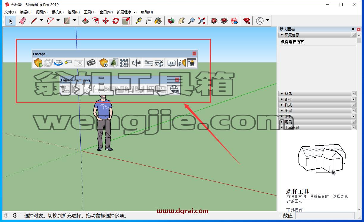Open the 扩展程序 (x) menu
The height and width of the screenshot is (222, 364).
point(127,12)
